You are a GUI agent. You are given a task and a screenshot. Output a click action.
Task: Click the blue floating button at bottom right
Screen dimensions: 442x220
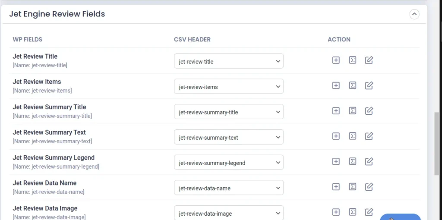point(400,217)
